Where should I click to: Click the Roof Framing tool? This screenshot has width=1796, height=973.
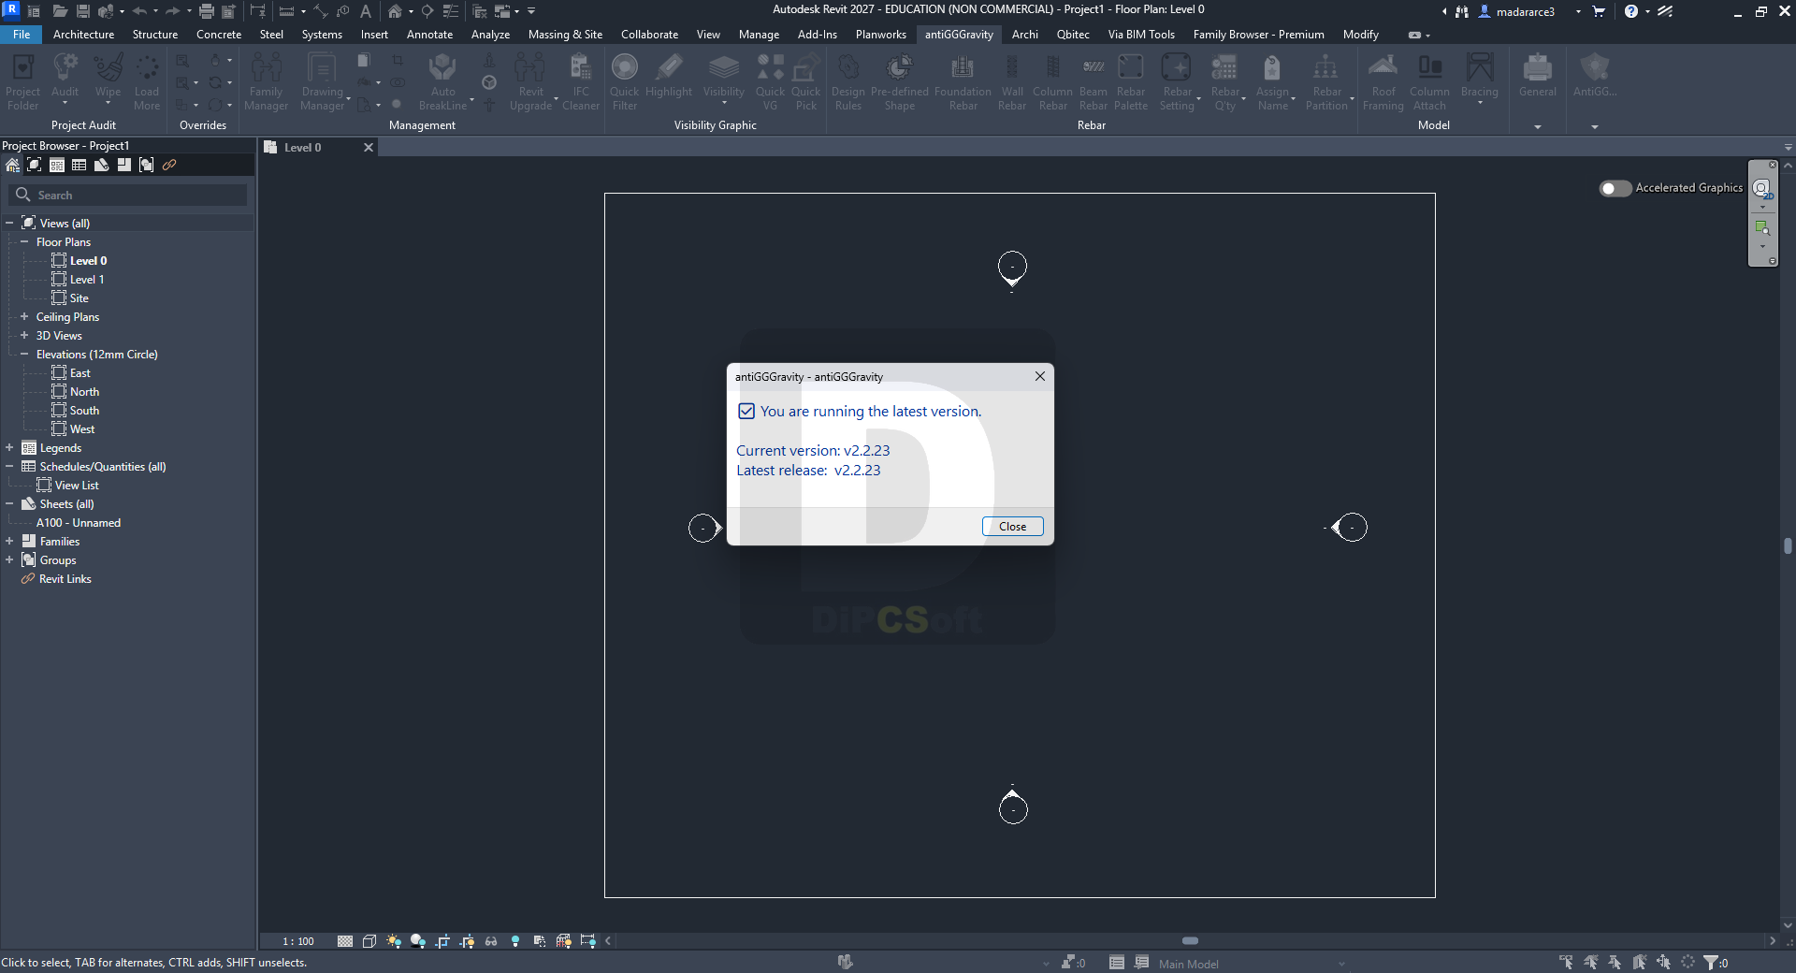pyautogui.click(x=1383, y=81)
